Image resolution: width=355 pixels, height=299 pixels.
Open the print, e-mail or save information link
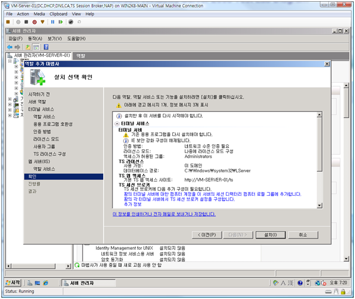coord(164,214)
